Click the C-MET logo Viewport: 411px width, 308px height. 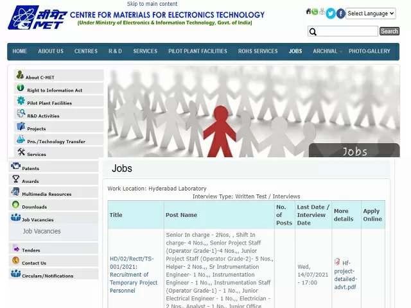(x=37, y=17)
